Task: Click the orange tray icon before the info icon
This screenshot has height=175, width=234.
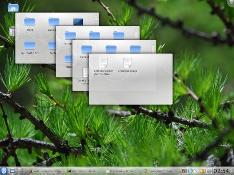Action: 202,171
